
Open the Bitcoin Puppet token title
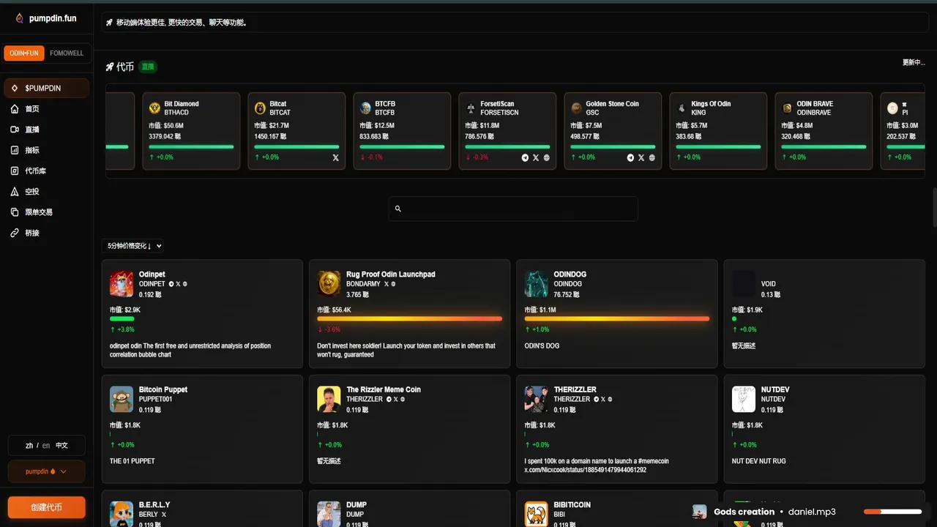163,389
